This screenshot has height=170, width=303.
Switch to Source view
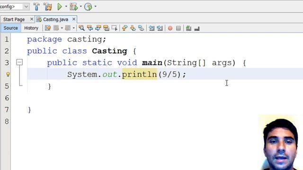tap(10, 28)
